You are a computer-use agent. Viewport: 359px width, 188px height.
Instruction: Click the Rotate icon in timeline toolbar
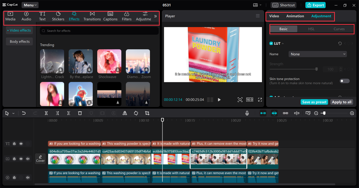[136, 113]
